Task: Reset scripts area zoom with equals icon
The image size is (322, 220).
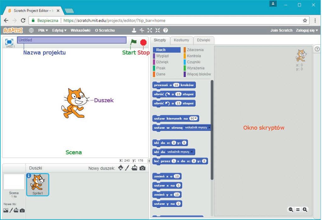Action: tap(298, 210)
